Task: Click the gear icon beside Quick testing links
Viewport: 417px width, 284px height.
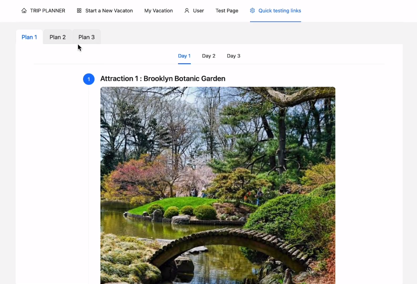Action: tap(252, 11)
